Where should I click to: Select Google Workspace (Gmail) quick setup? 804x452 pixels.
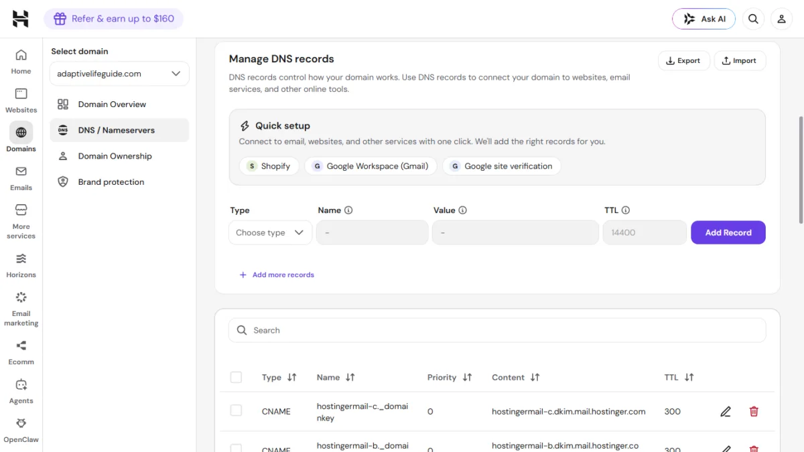[371, 166]
